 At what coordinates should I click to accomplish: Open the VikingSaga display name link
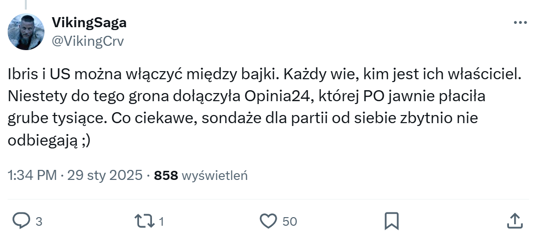89,23
